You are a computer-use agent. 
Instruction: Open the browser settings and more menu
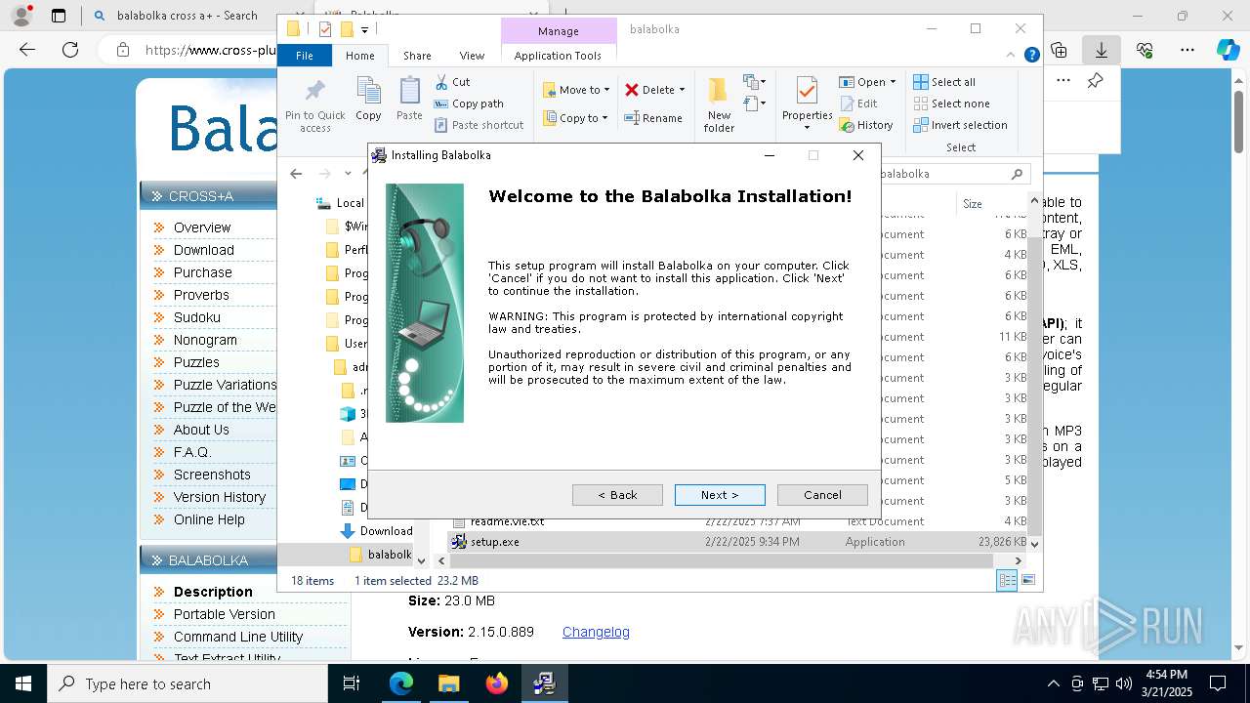coord(1187,50)
